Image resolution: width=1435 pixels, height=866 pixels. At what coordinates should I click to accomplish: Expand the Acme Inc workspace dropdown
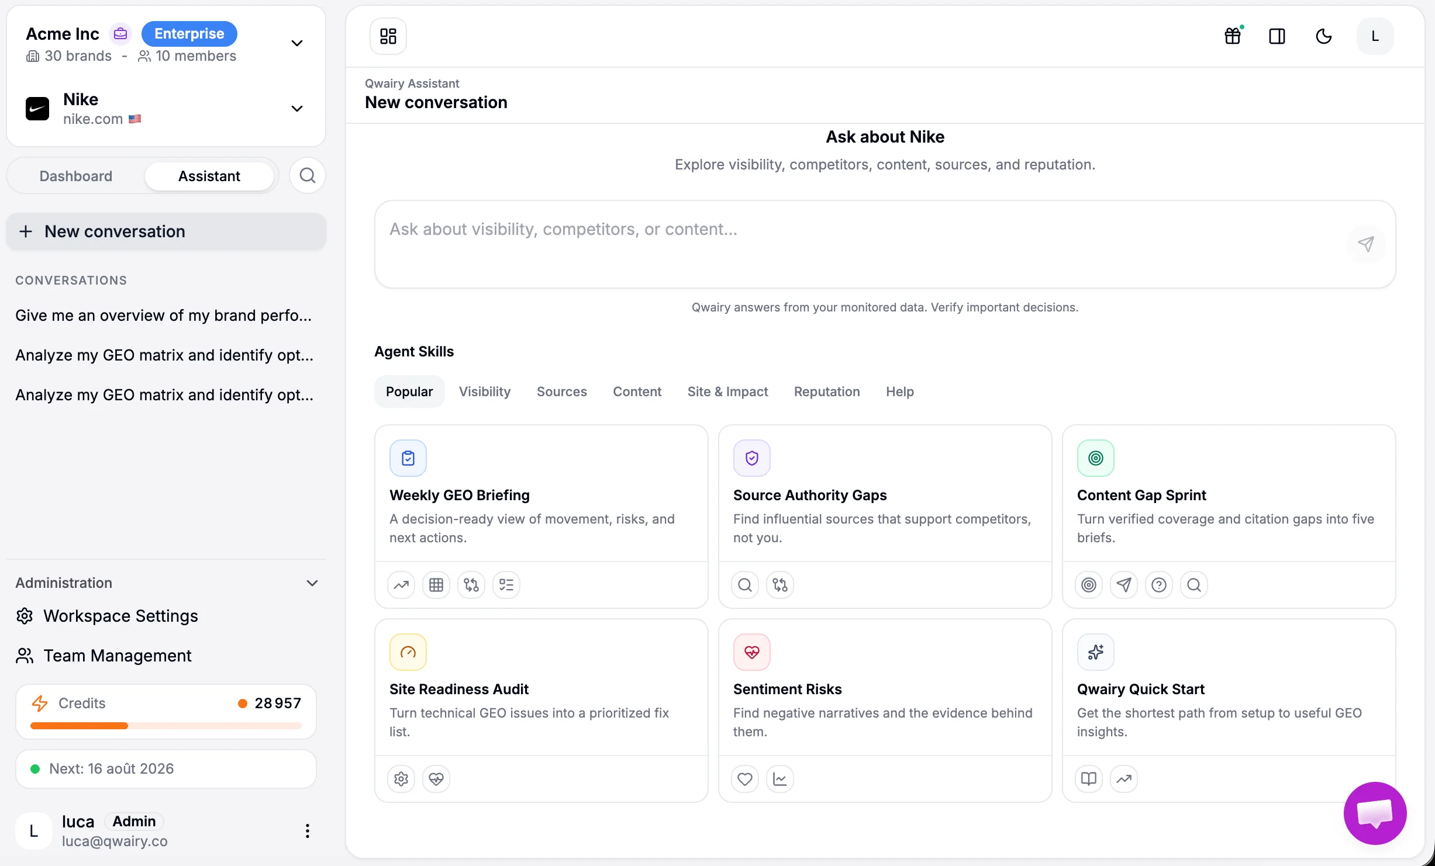[x=297, y=43]
